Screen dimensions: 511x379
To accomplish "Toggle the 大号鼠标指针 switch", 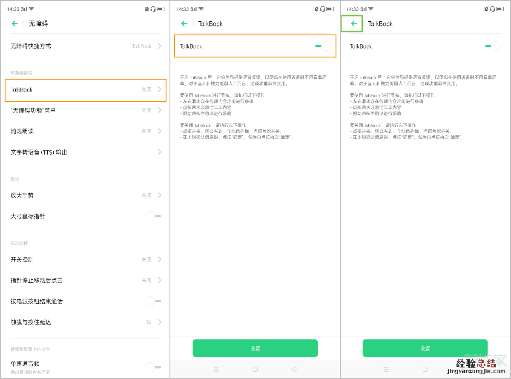I will 153,216.
